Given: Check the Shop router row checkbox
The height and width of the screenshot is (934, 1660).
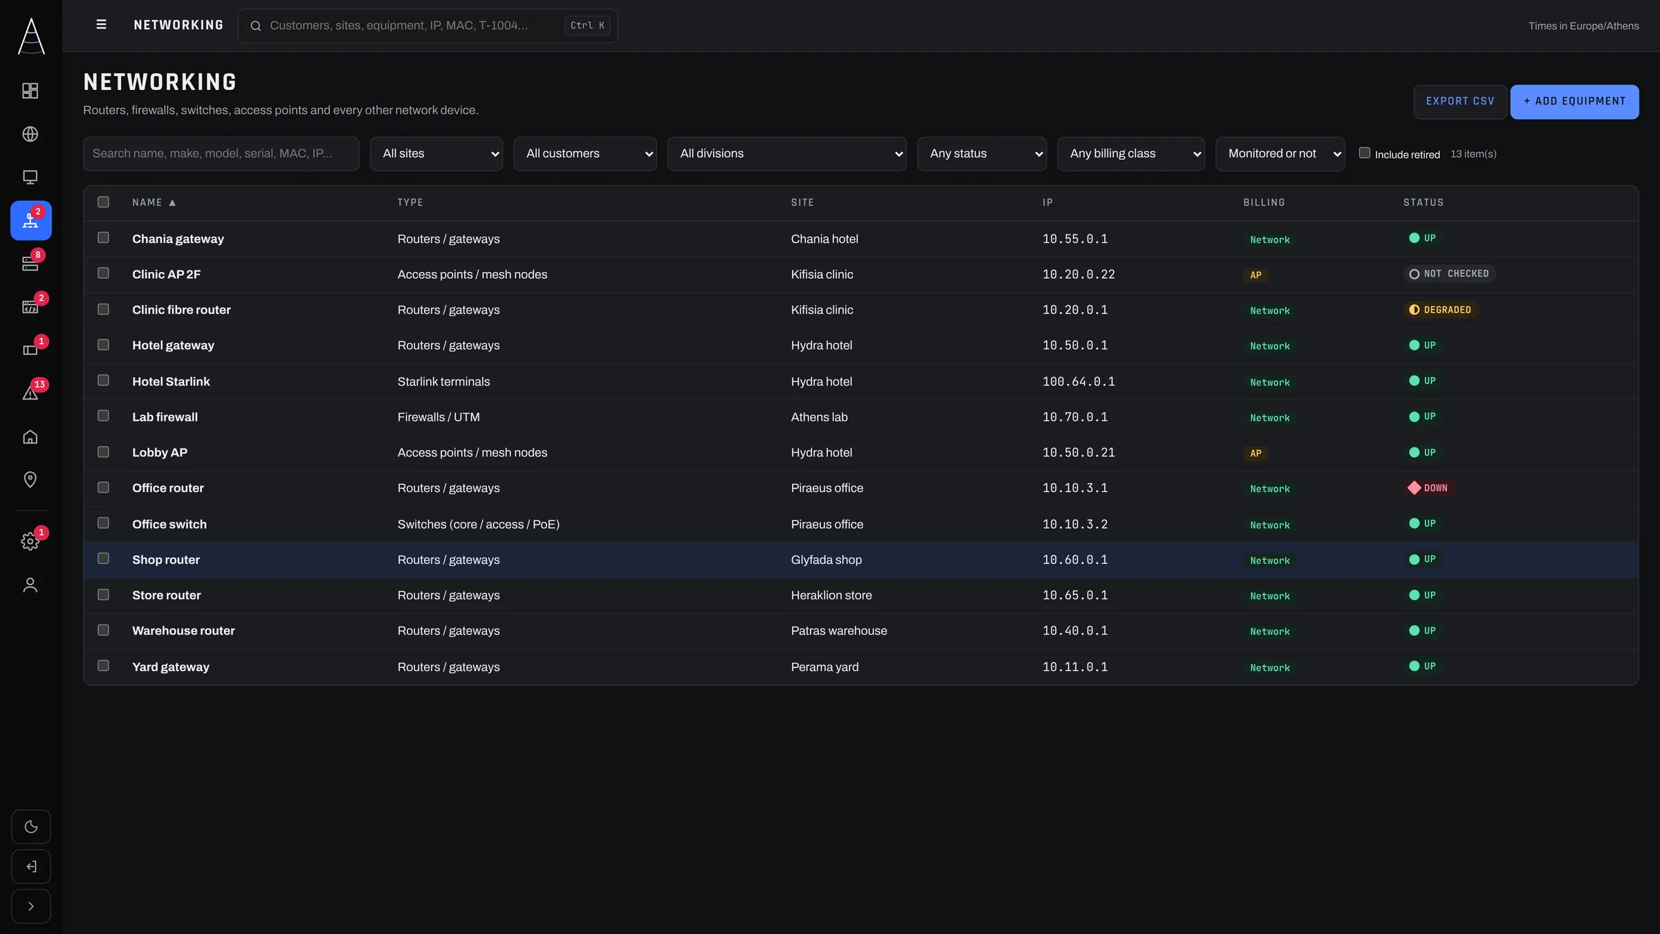Looking at the screenshot, I should (103, 558).
